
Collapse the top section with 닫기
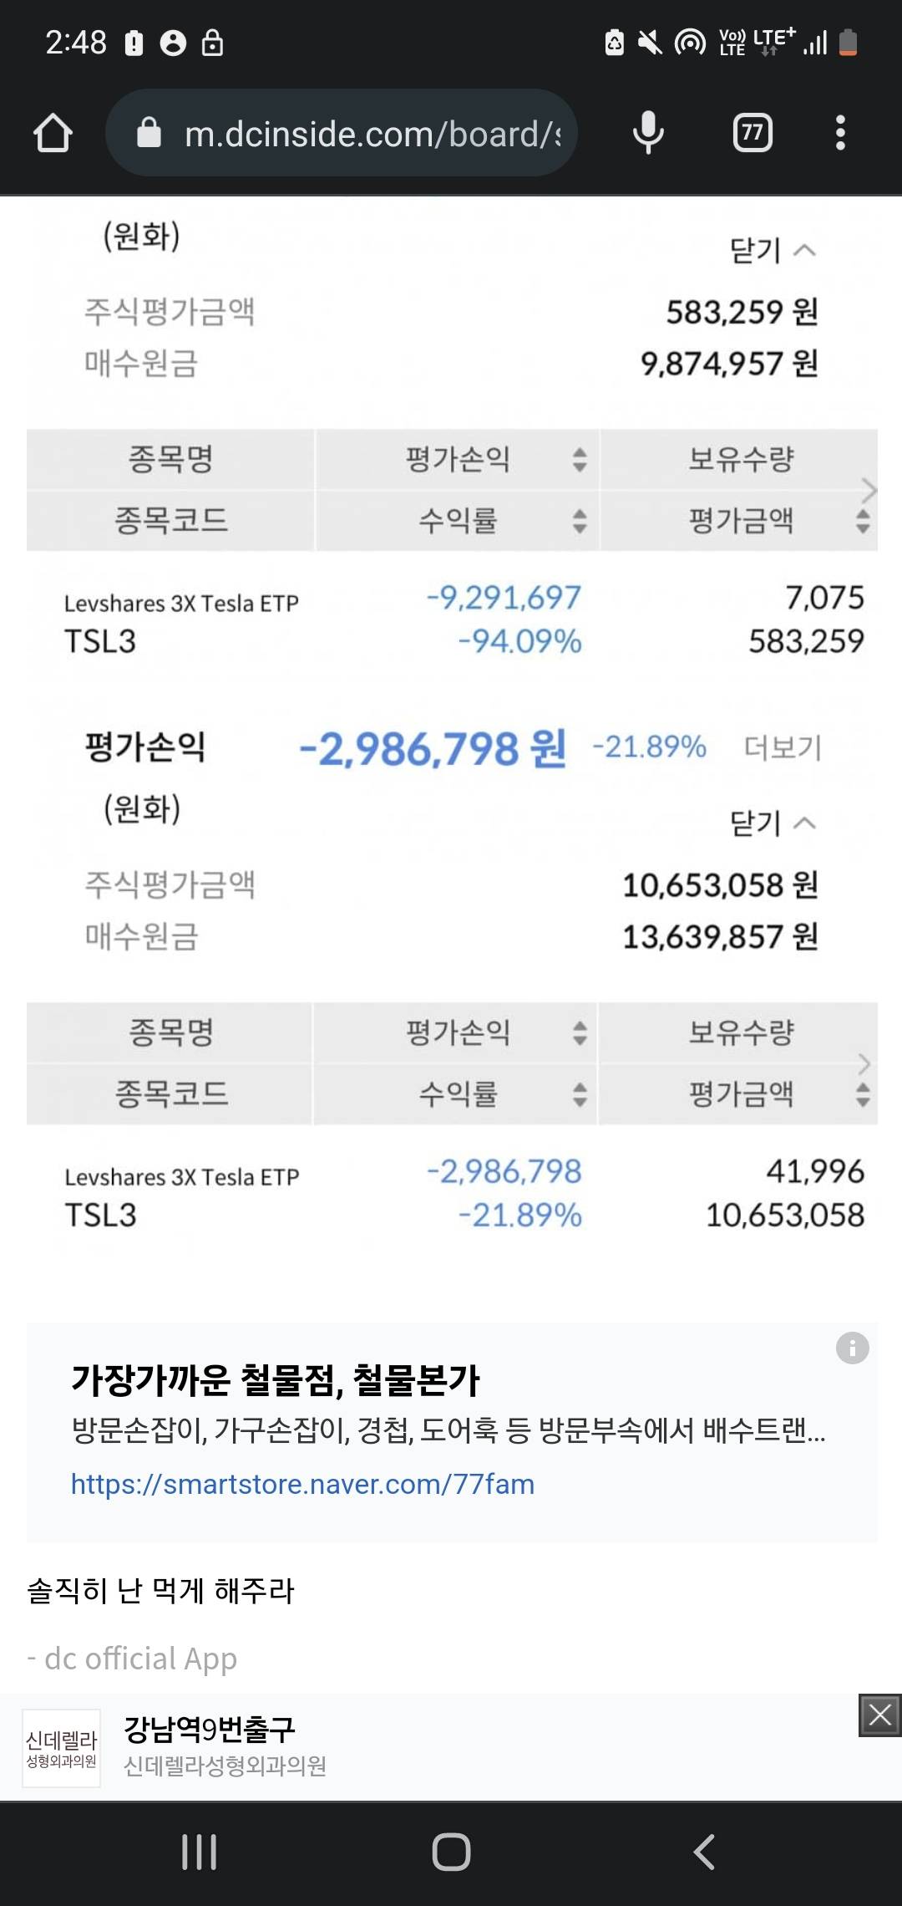(x=772, y=250)
